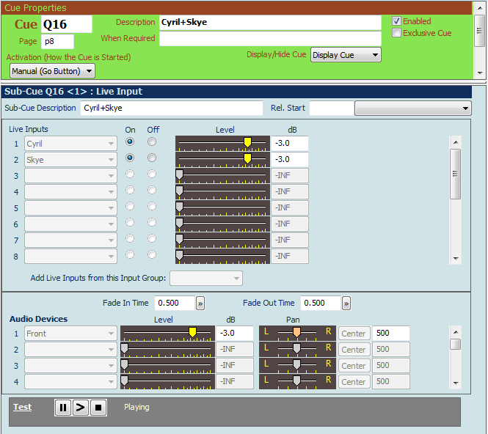Pause the test playback
The width and height of the screenshot is (488, 434).
[x=63, y=407]
